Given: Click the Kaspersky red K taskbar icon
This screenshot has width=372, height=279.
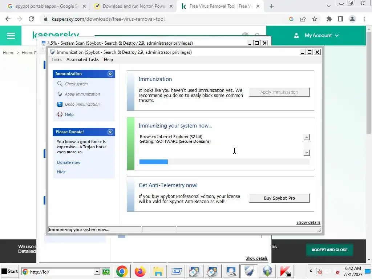Looking at the screenshot, I should click(x=286, y=271).
